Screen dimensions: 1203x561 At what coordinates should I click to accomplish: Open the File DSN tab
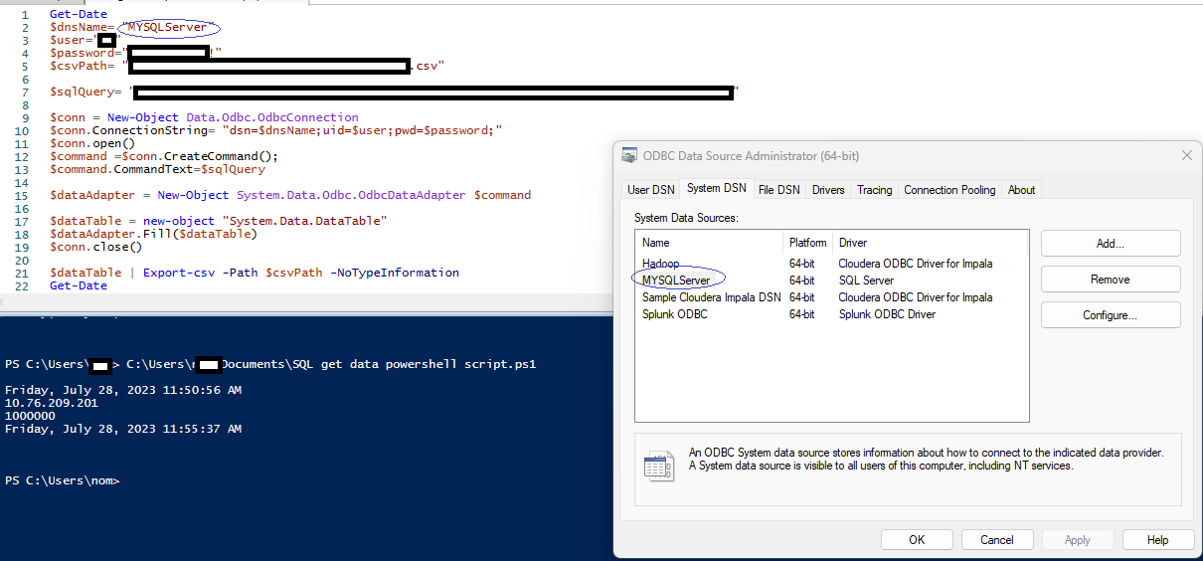778,190
